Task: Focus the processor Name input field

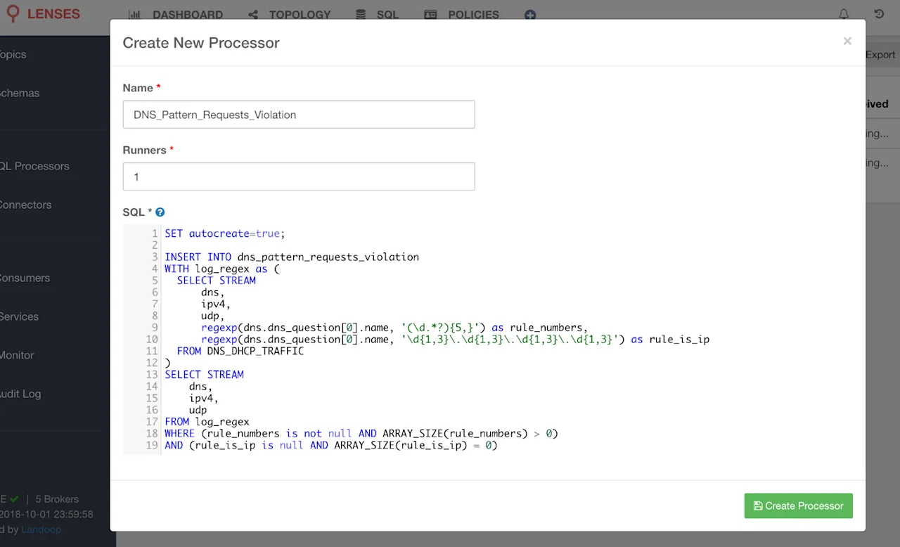Action: coord(299,115)
